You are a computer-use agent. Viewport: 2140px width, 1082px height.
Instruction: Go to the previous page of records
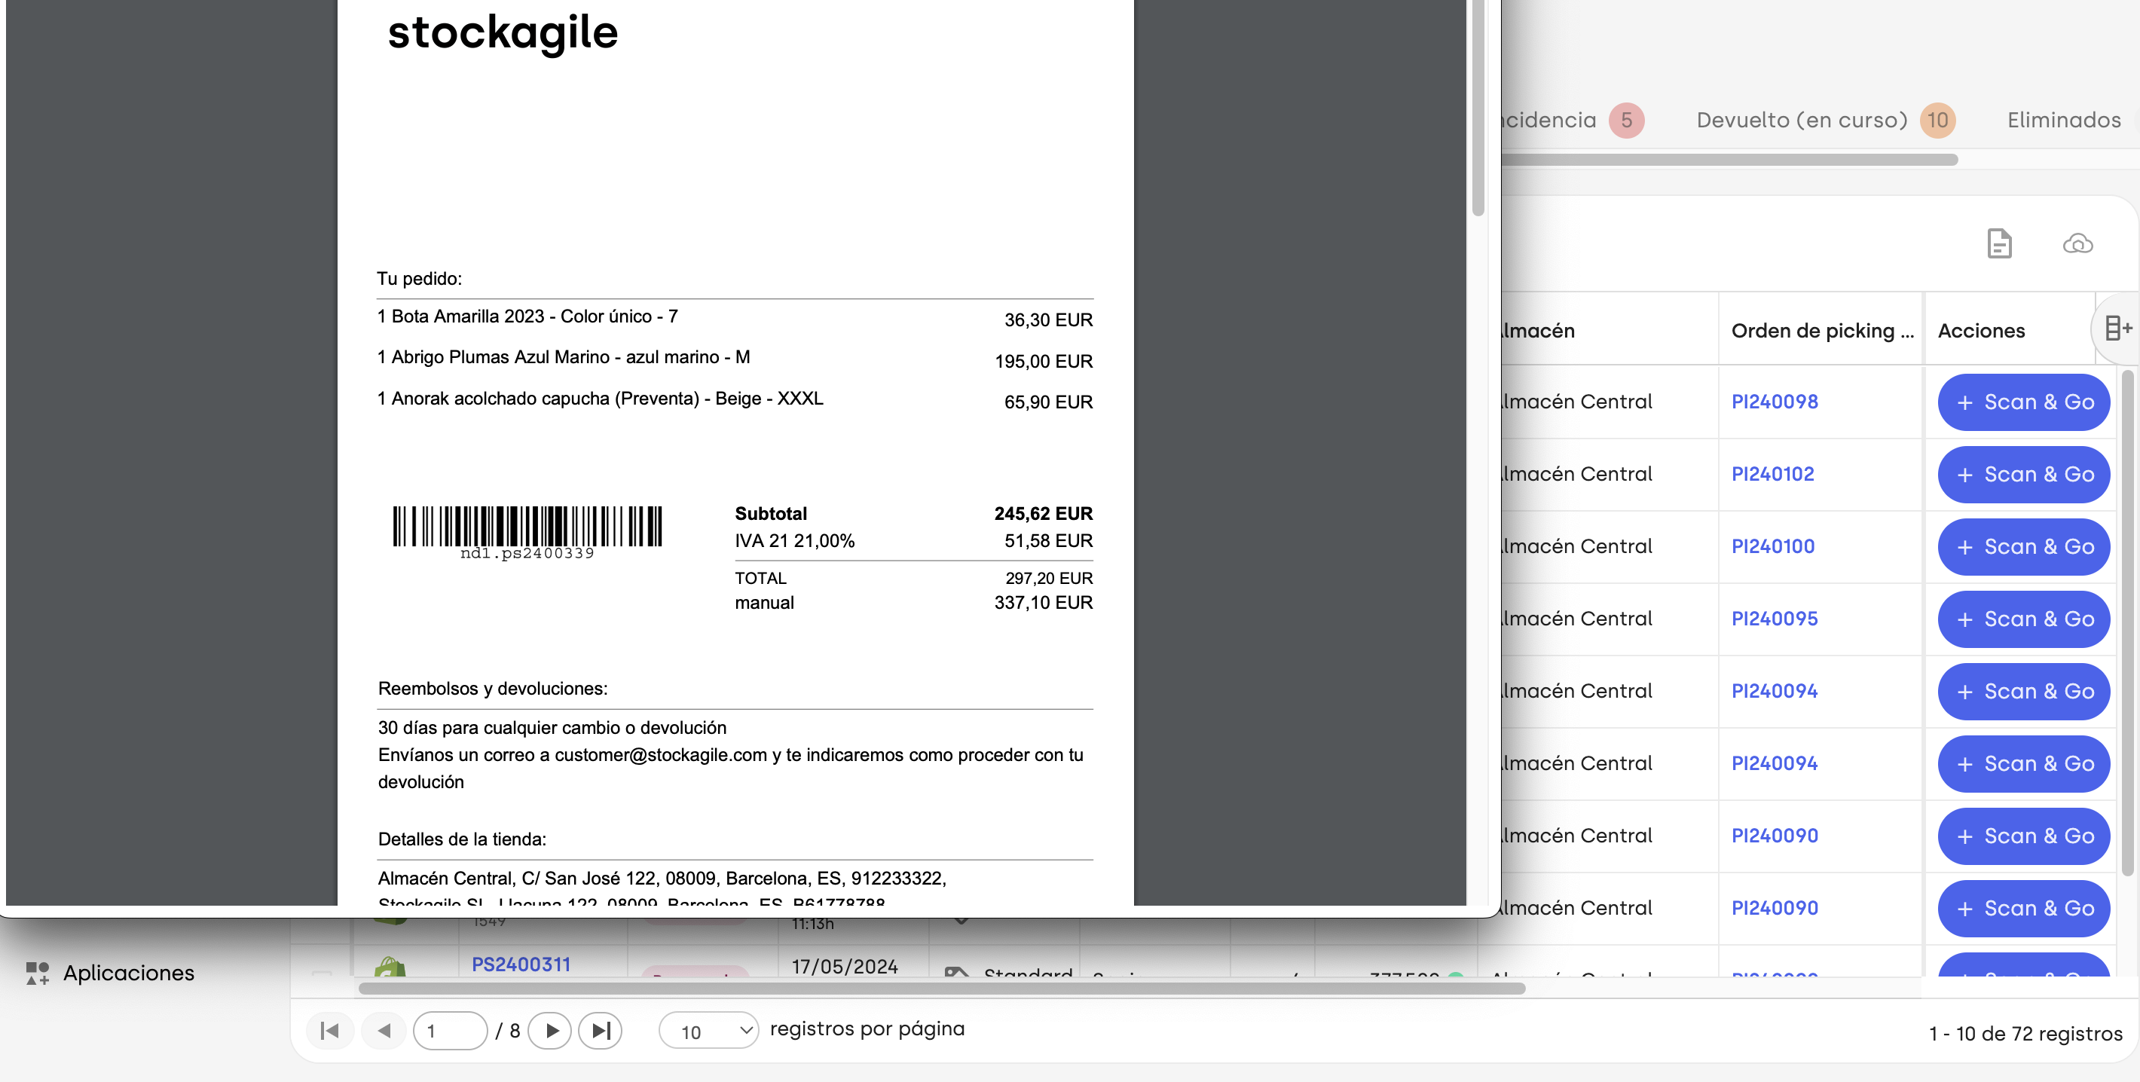[x=384, y=1031]
